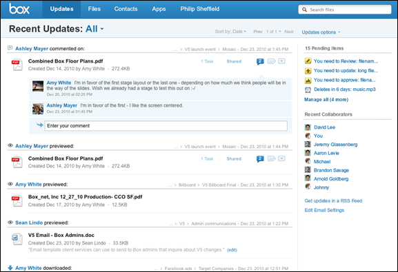Open the V5 launch event breadcrumb on the 'commented on' row
Screen dimensions: 398x272
(x=200, y=49)
